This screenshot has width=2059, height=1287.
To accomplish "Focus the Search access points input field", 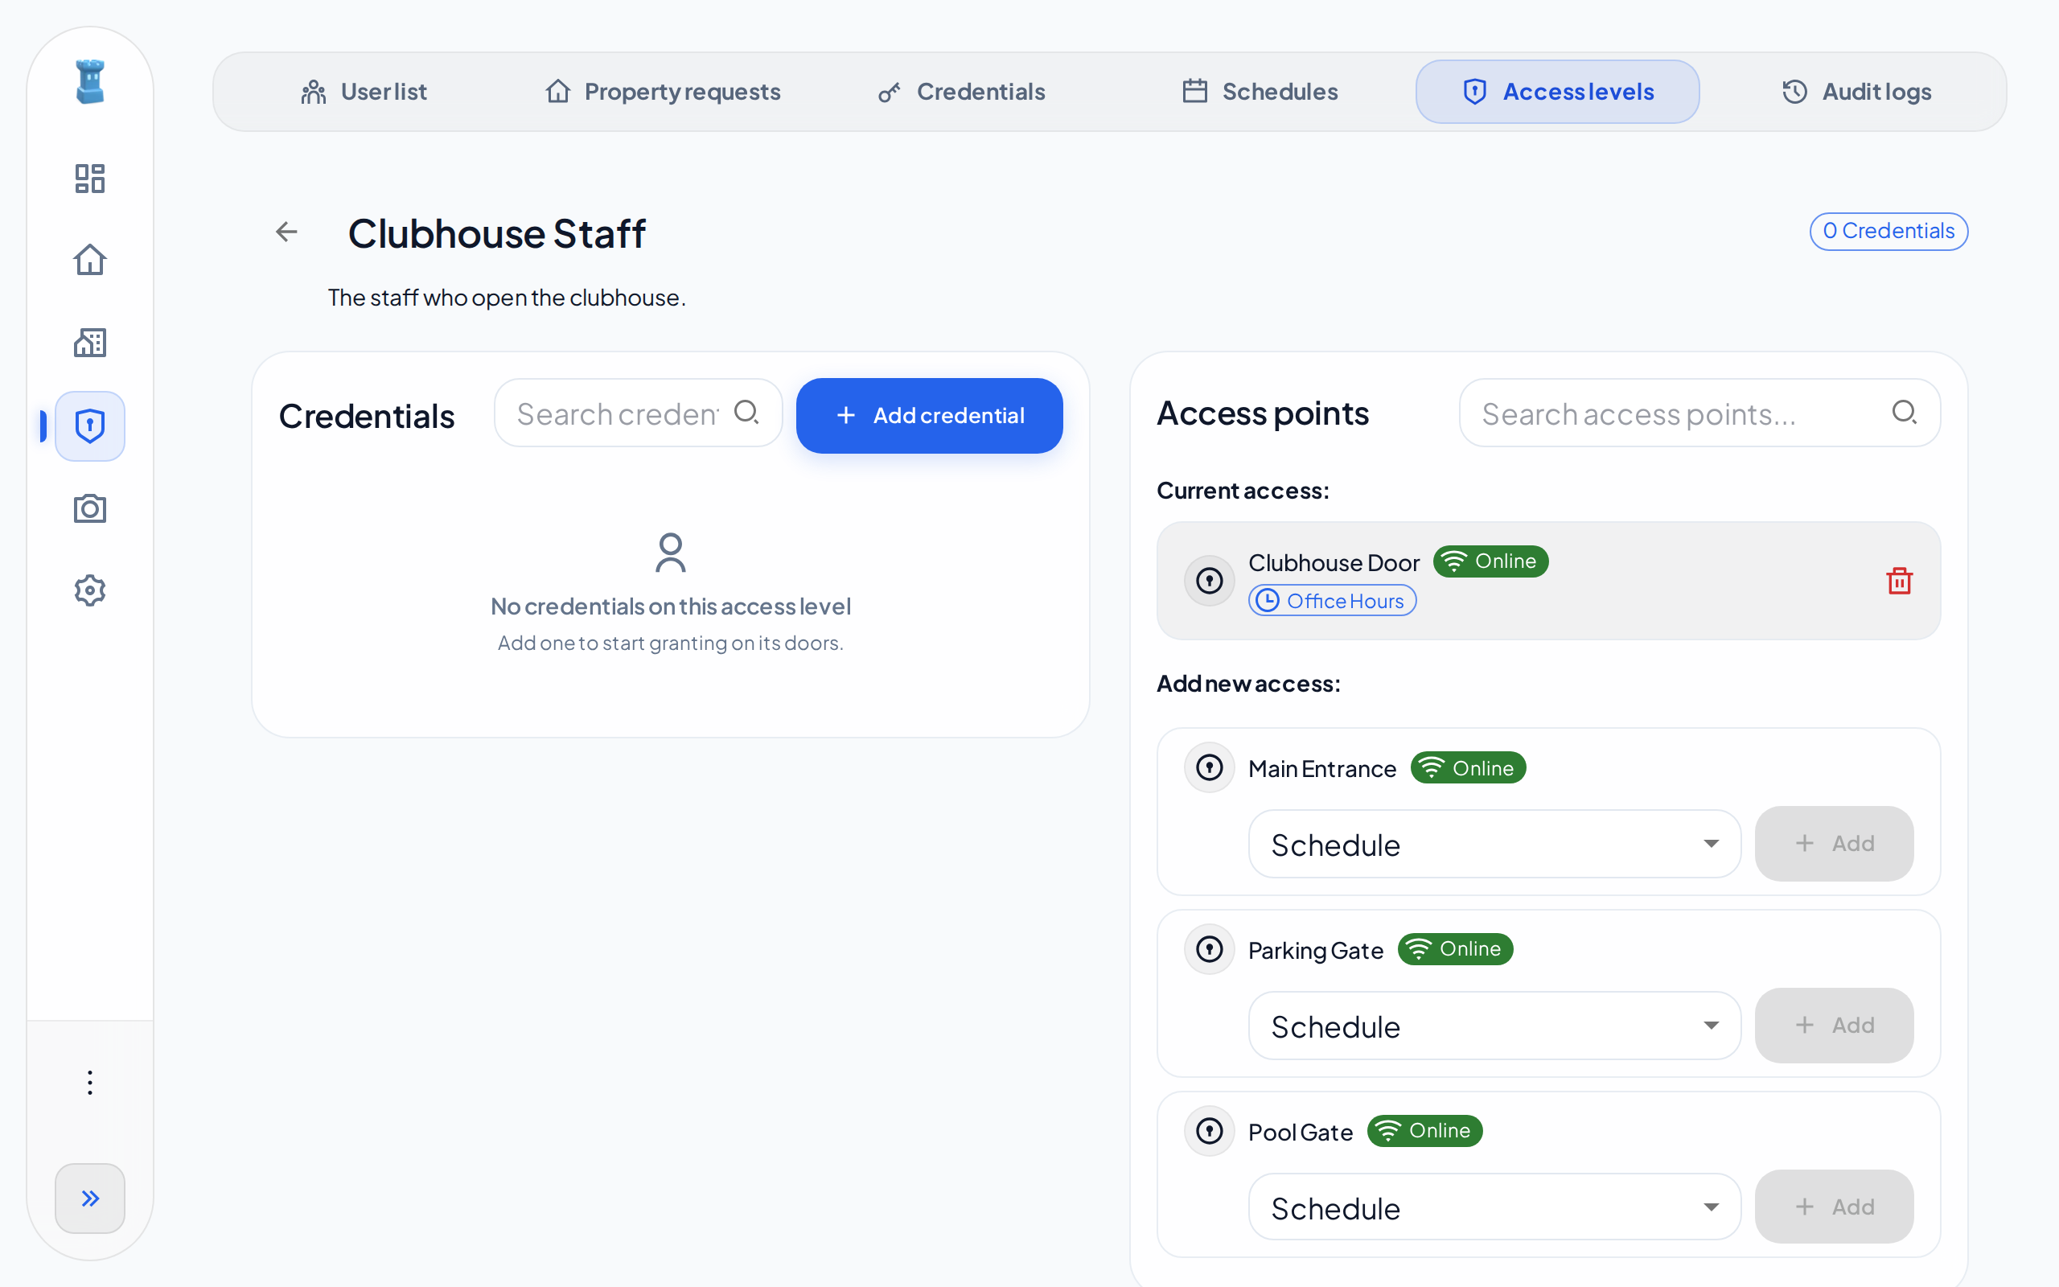I will point(1699,413).
